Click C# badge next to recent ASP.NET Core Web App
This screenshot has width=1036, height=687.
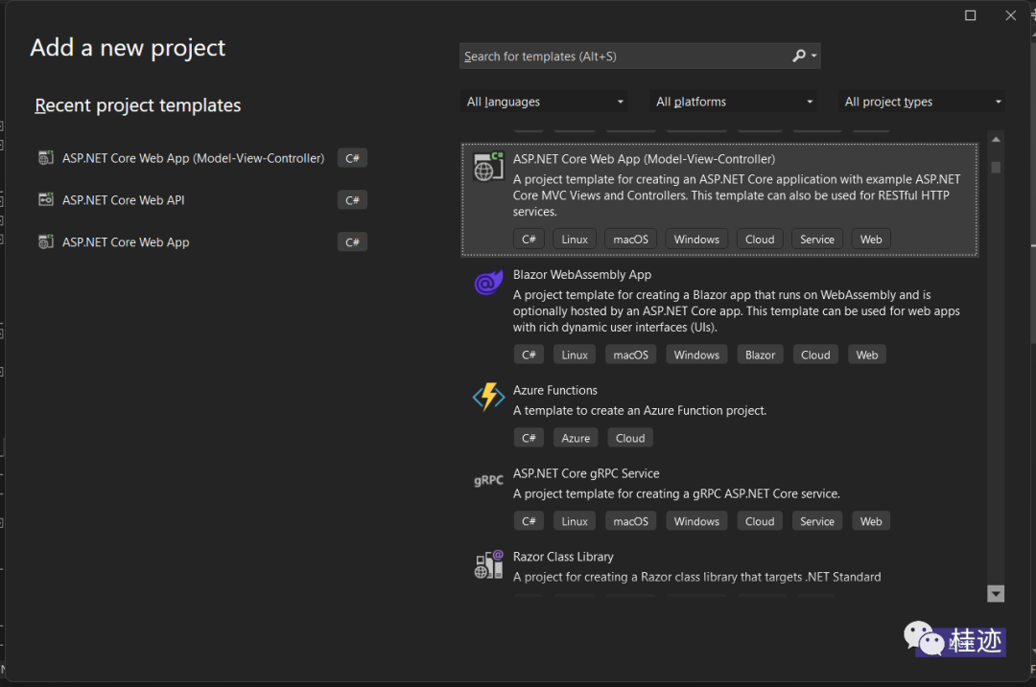[352, 242]
